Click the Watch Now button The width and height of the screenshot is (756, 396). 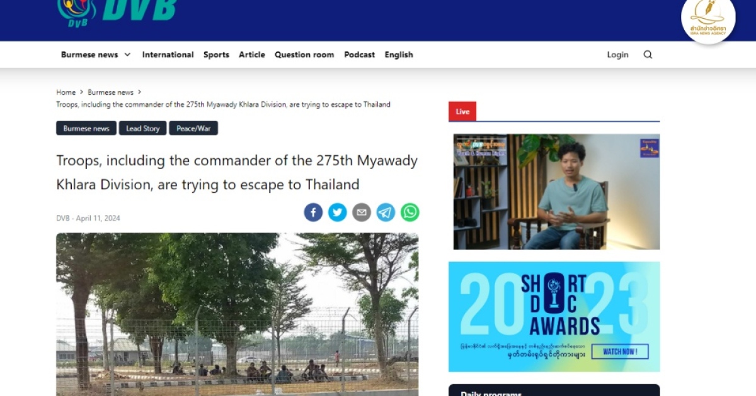[620, 351]
